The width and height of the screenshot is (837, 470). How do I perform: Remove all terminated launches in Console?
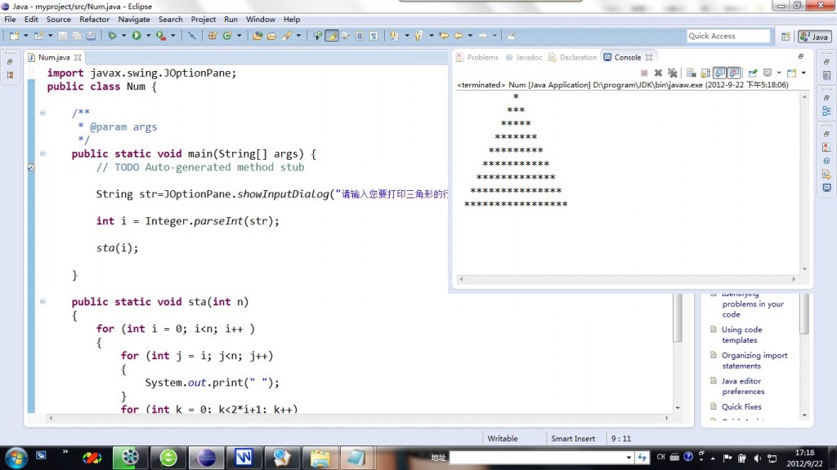click(x=673, y=73)
